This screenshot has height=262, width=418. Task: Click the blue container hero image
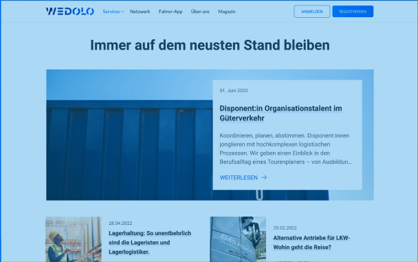(x=129, y=135)
